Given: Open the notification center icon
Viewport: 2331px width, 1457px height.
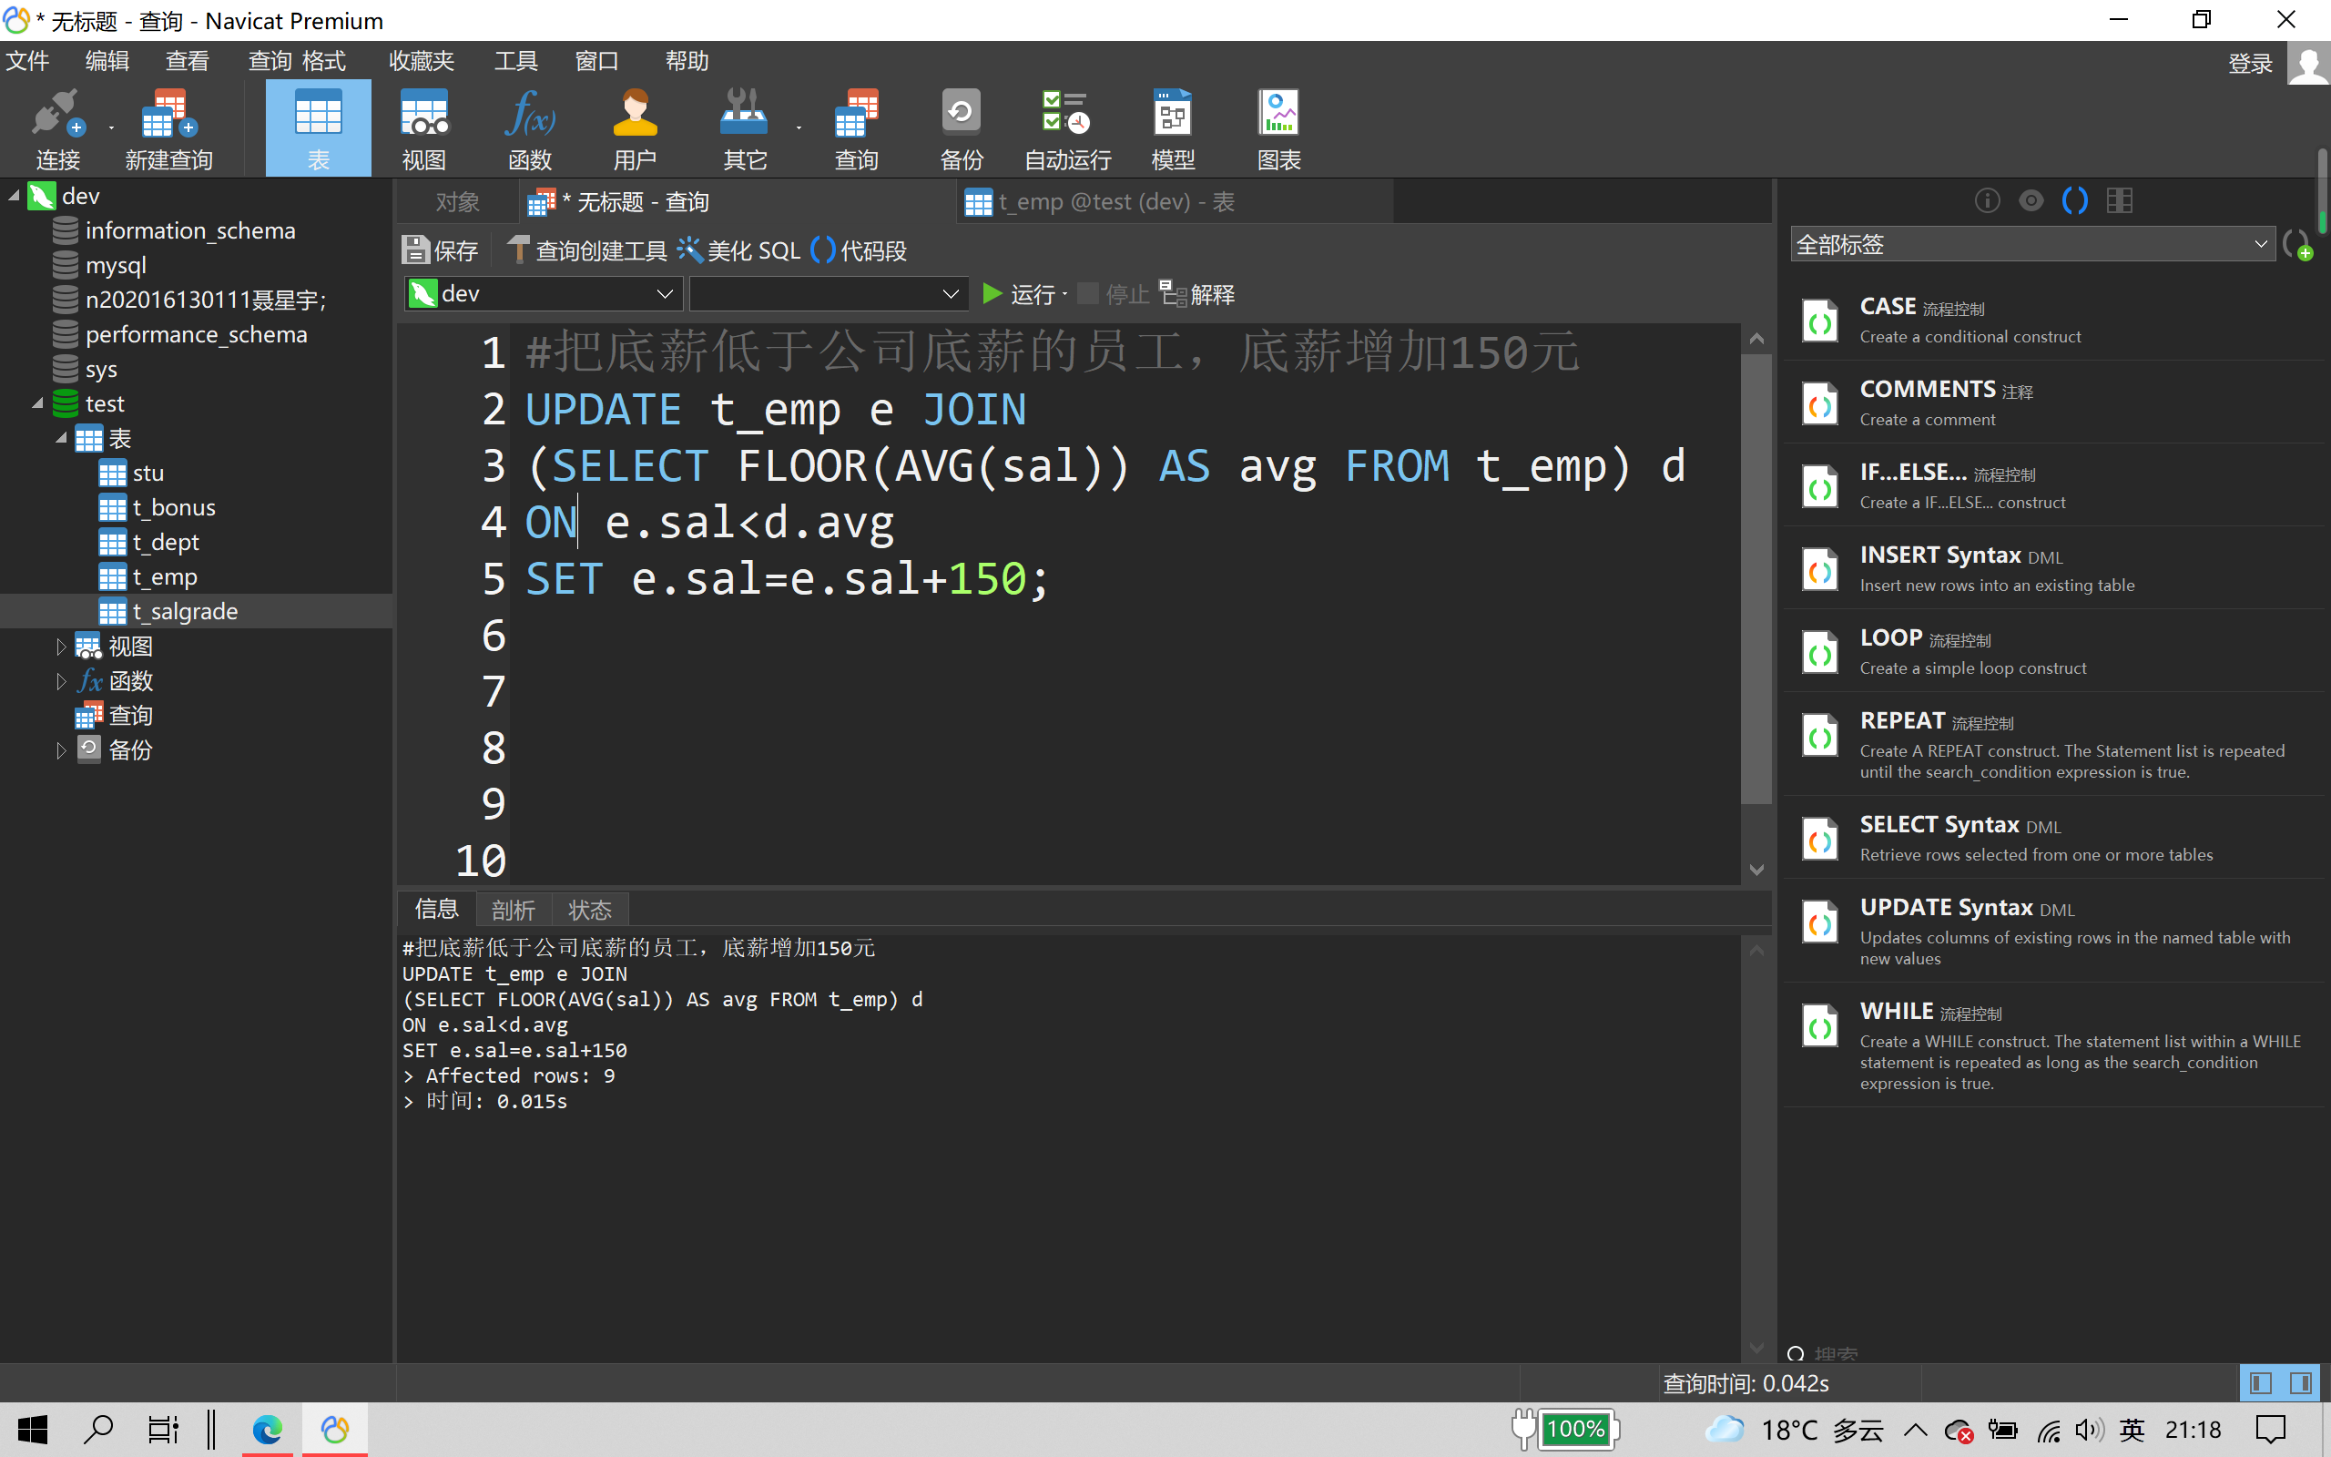Looking at the screenshot, I should (2270, 1429).
